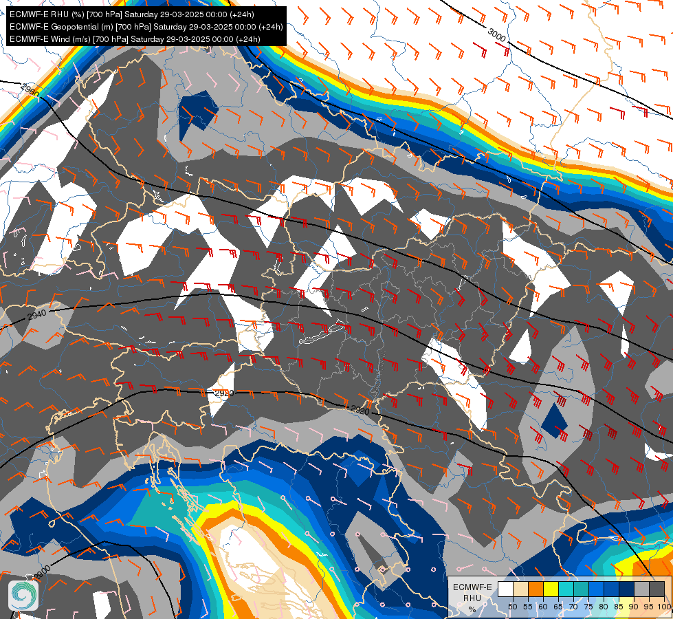Choose the bright blue 75-80% legend swatch

[596, 589]
